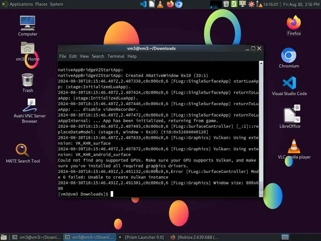Open the terminal File menu
Screen dimensions: 321x241
[x=63, y=56]
